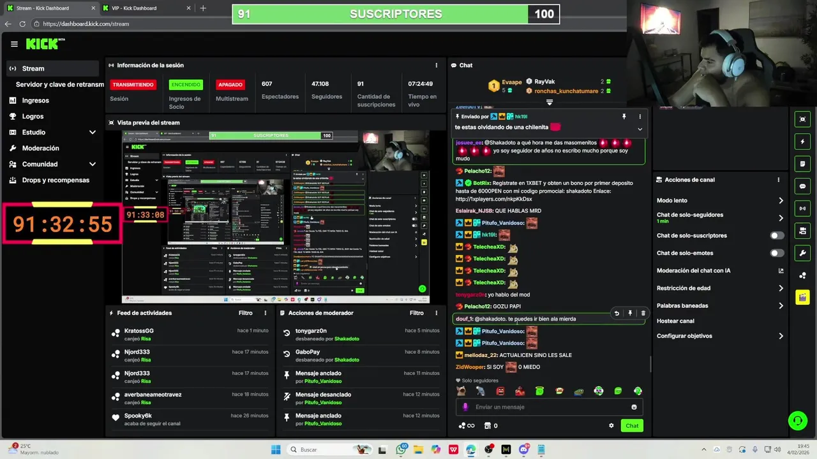Open Moderación del chat con IA link icon

(x=781, y=270)
